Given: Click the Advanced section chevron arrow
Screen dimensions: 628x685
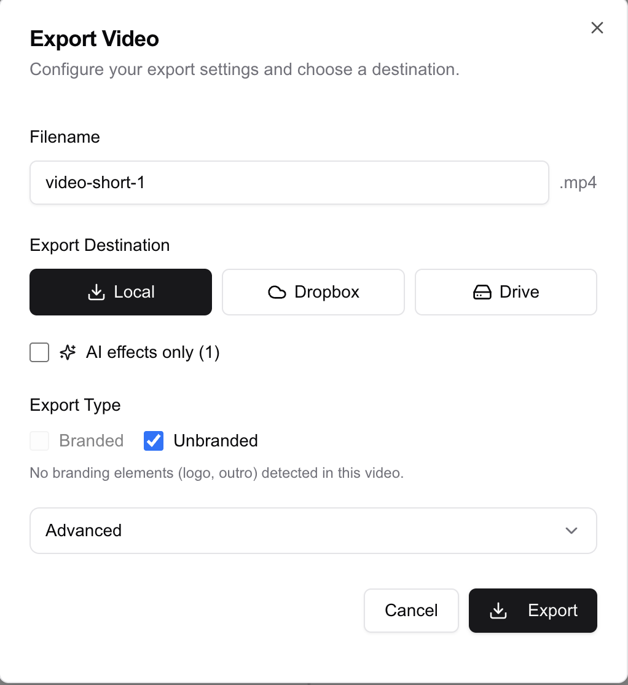Looking at the screenshot, I should tap(571, 530).
